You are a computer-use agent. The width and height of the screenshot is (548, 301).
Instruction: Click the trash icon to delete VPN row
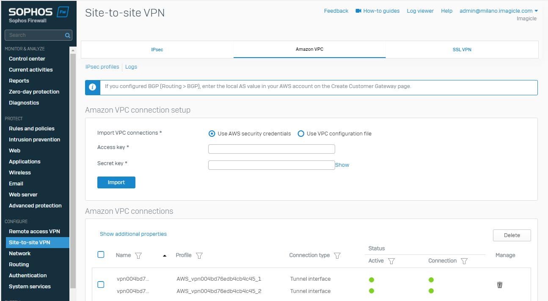500,285
